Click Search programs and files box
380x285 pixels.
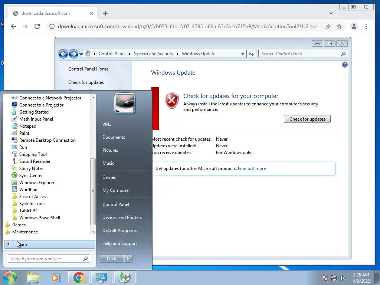[x=49, y=259]
